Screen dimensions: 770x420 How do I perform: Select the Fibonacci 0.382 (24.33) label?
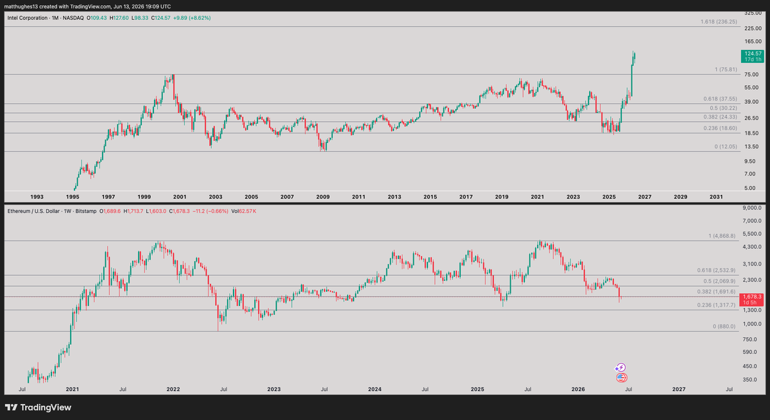pyautogui.click(x=719, y=117)
